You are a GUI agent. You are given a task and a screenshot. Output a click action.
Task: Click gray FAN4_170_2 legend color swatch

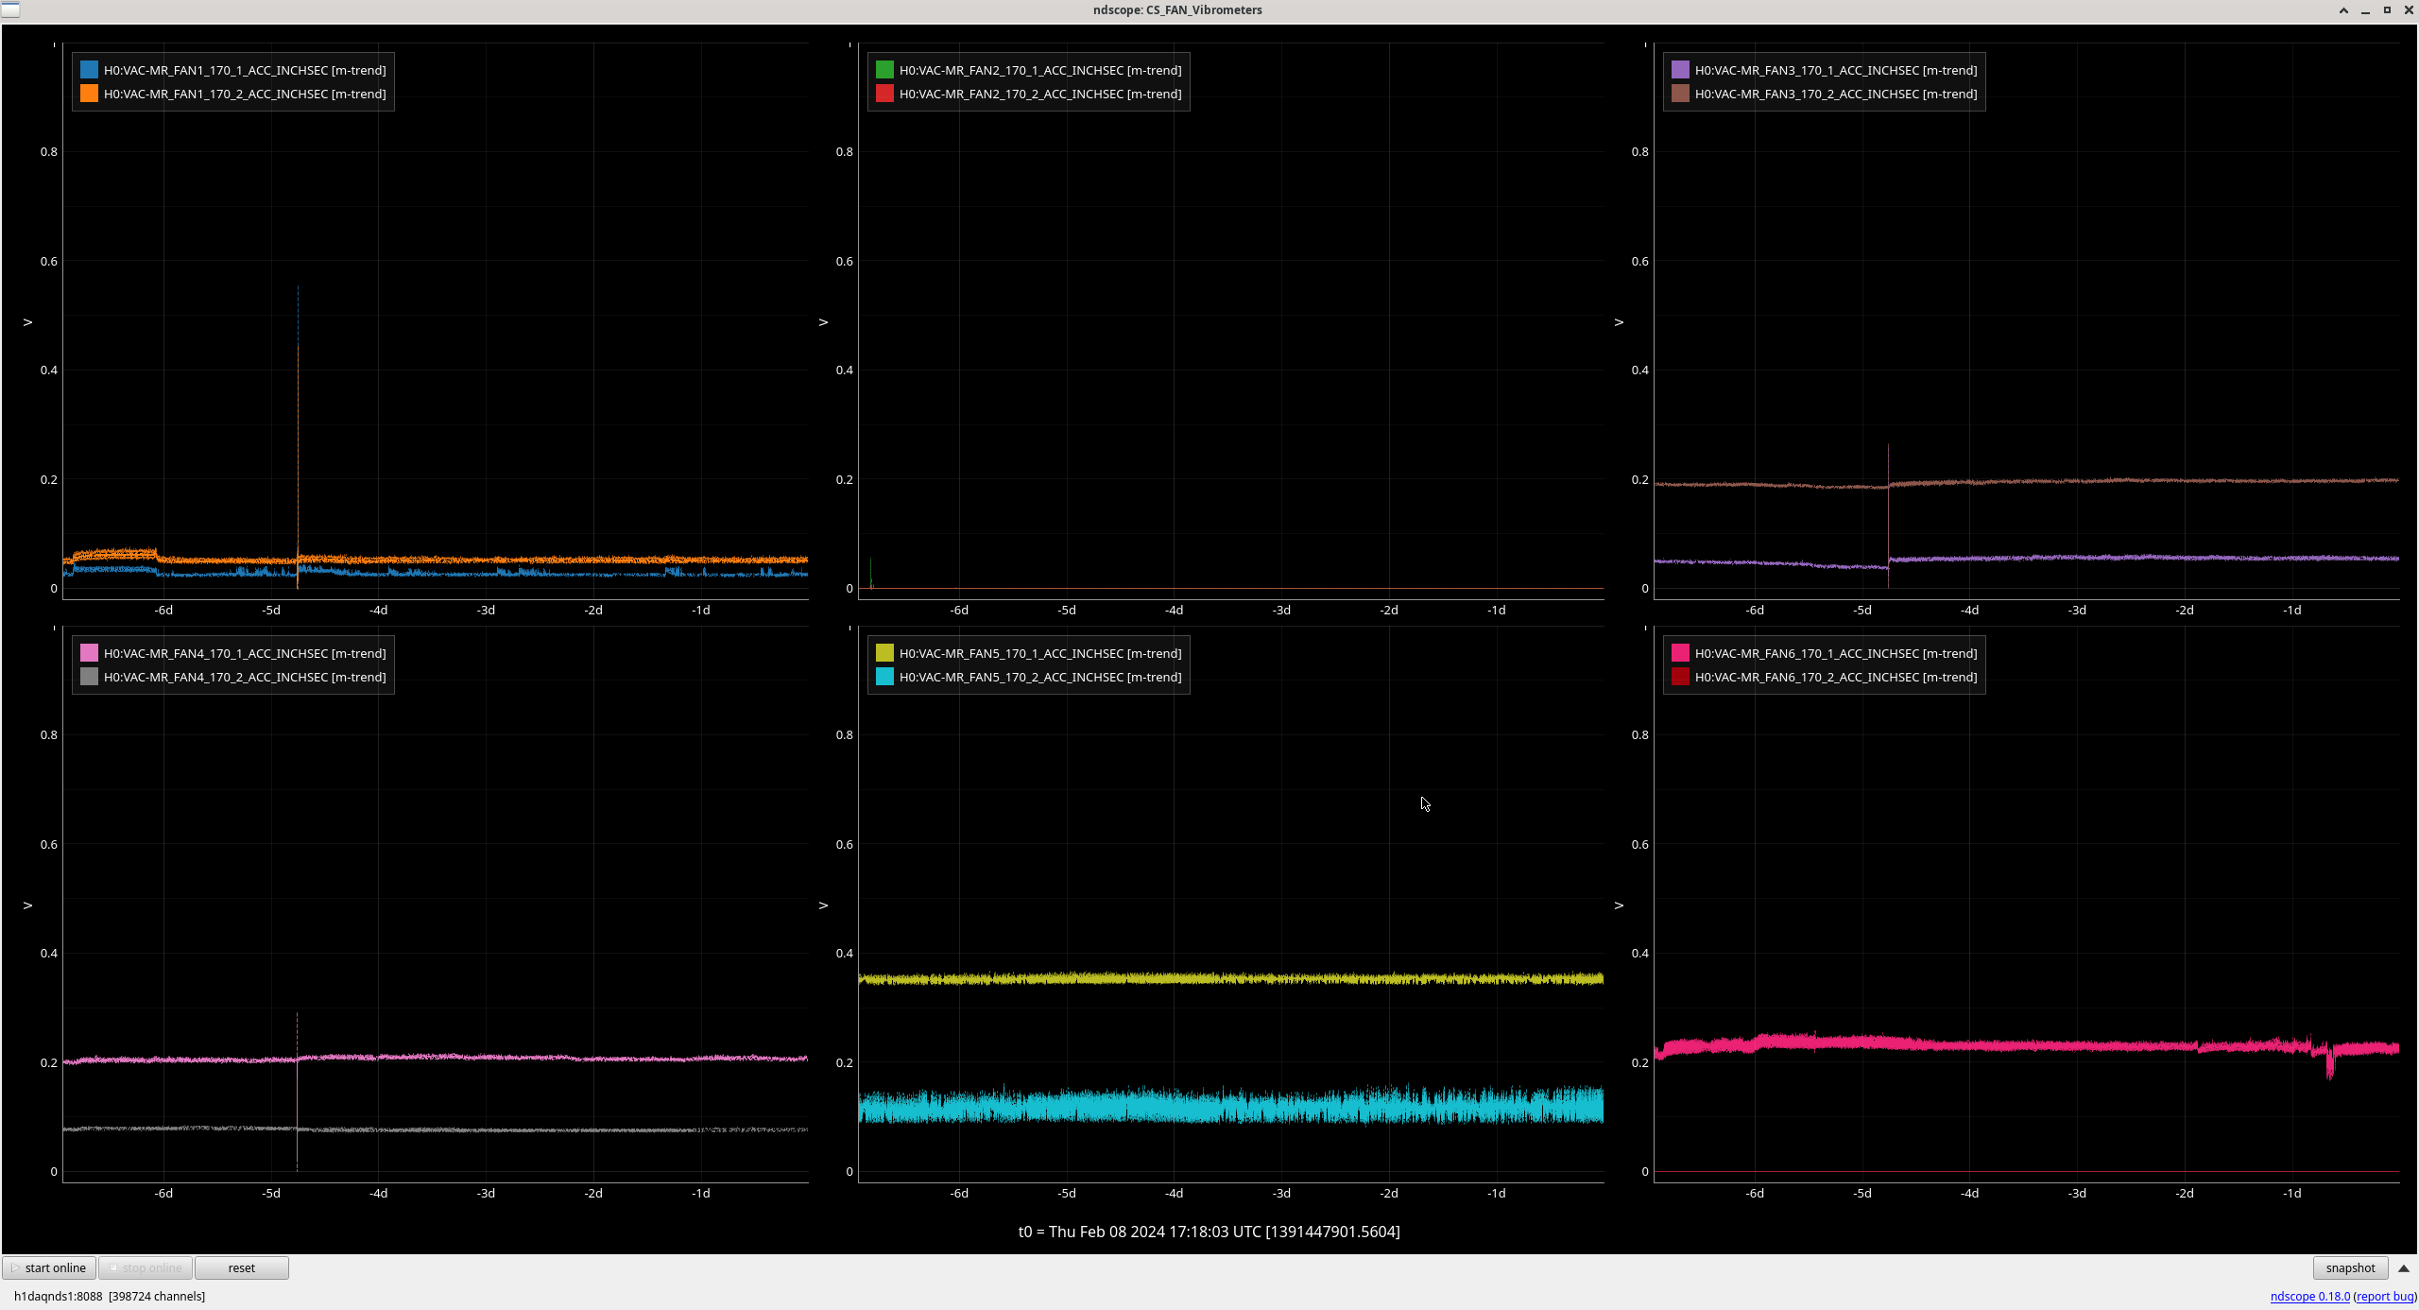[89, 677]
